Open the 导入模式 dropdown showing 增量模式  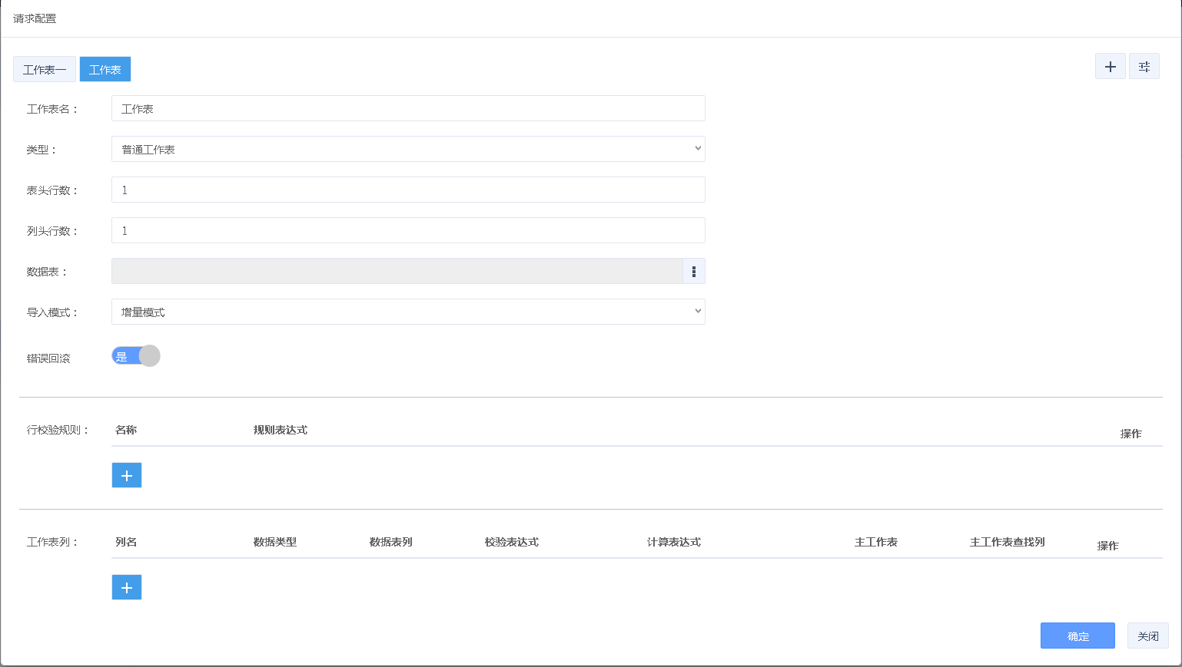click(x=408, y=312)
